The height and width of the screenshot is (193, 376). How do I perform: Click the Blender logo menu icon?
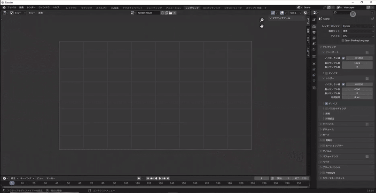point(4,8)
